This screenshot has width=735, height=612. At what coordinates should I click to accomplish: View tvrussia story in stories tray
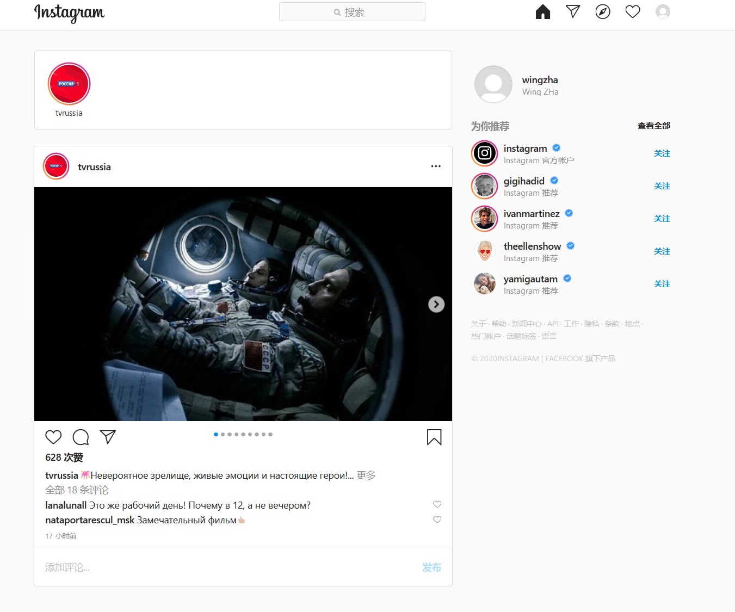pos(69,90)
